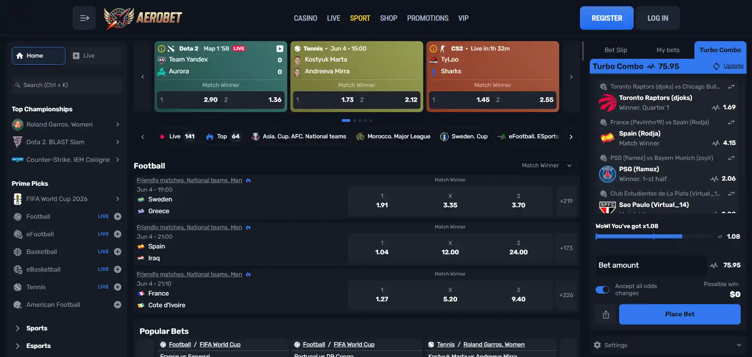Click the Dota 2 BLAST Slam icon
The height and width of the screenshot is (357, 752).
(x=18, y=142)
